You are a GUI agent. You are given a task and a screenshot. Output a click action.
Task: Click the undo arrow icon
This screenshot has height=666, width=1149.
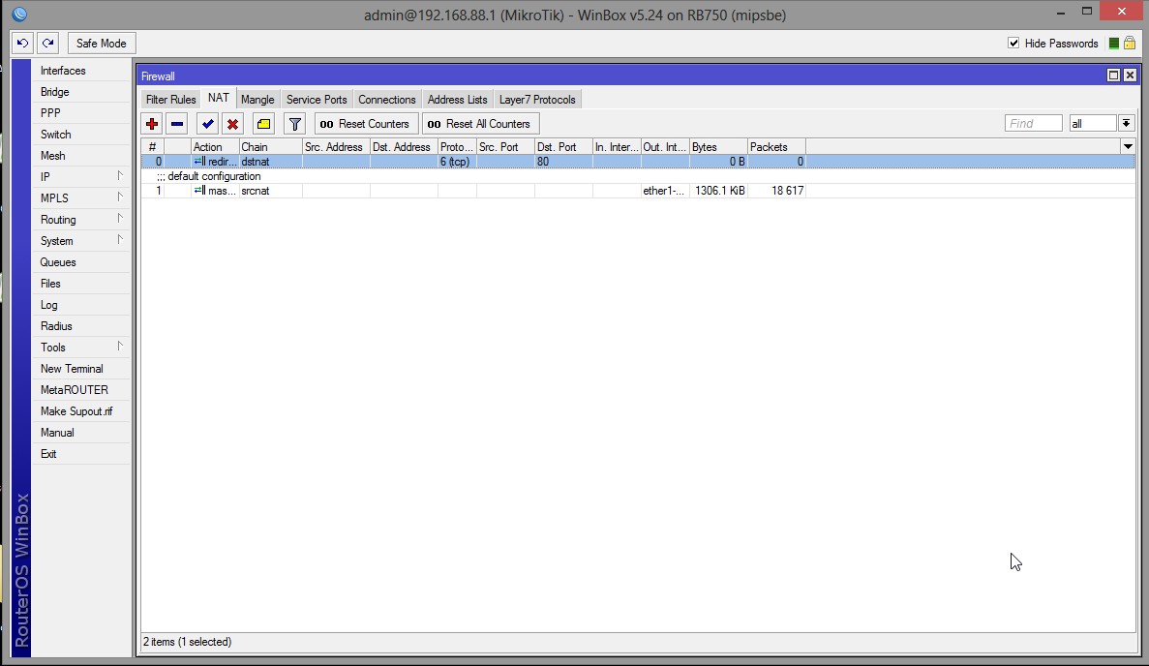22,44
